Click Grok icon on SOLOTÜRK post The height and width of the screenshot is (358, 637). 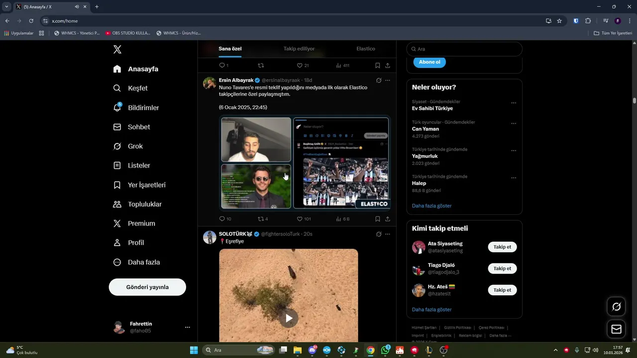click(x=379, y=234)
